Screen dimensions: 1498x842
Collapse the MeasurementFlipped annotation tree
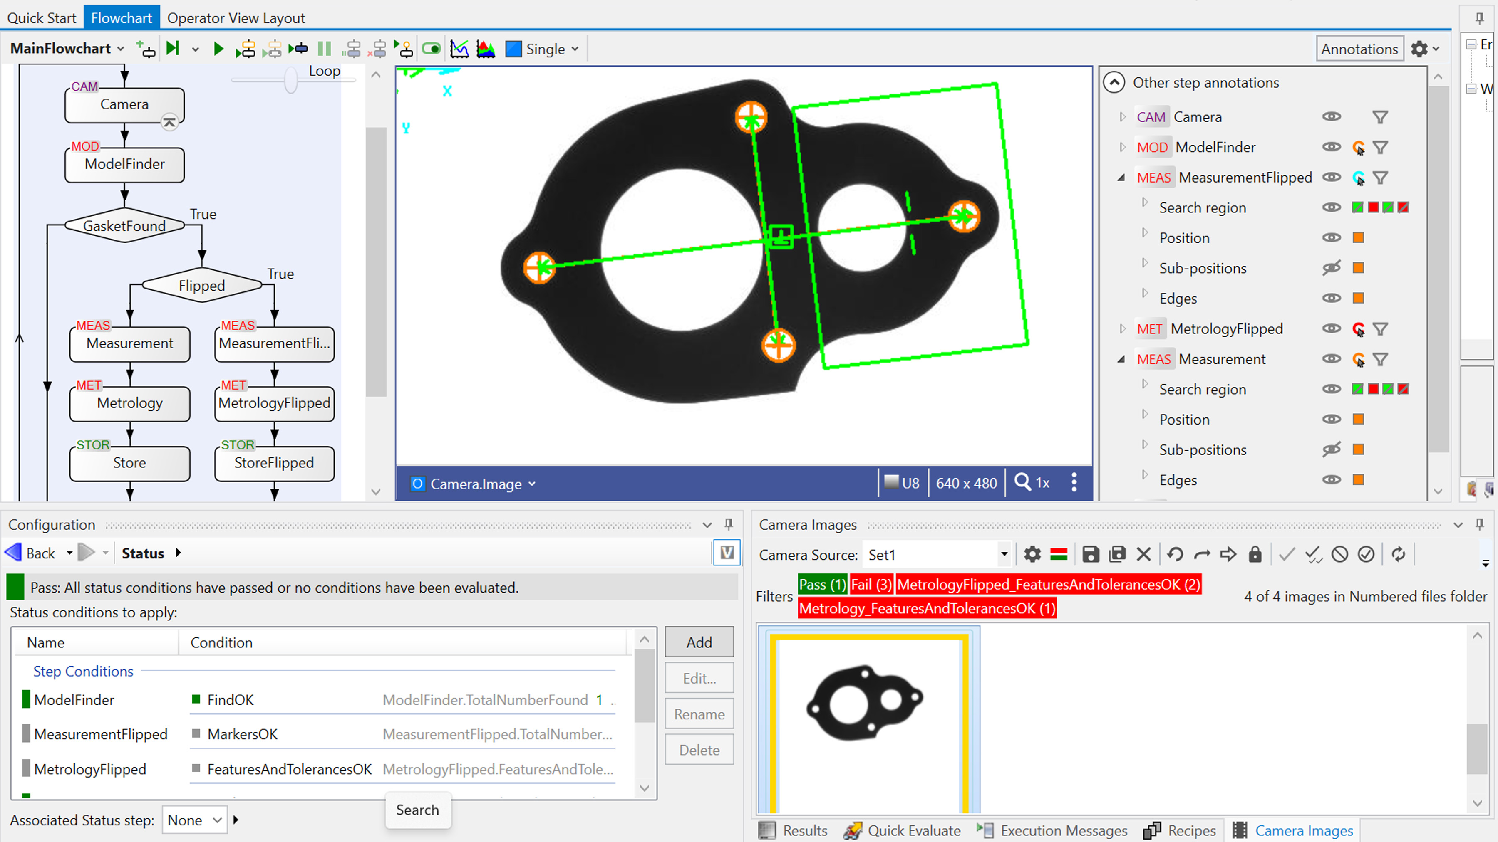[1121, 177]
